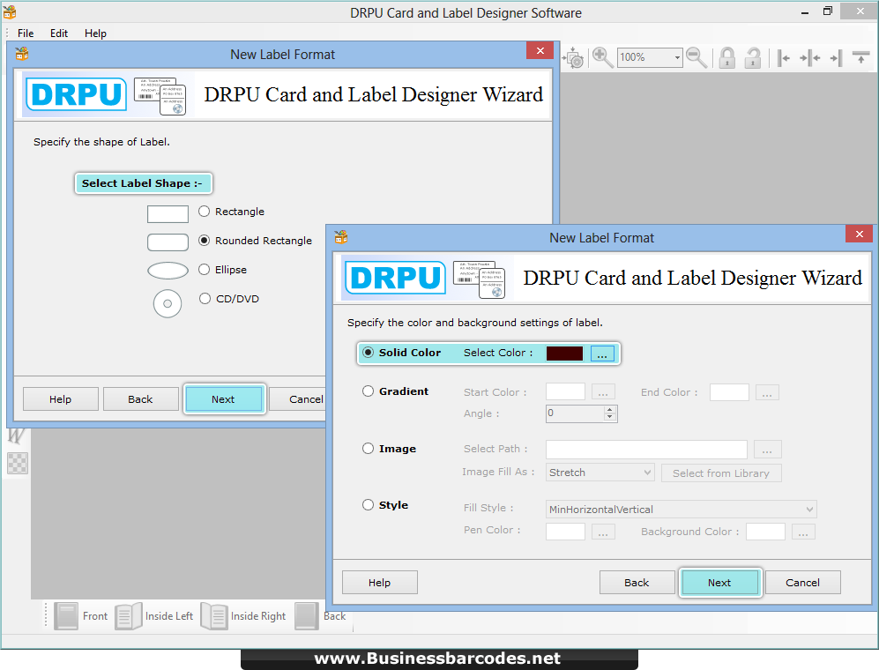Click Cancel in the color settings dialog
This screenshot has width=879, height=670.
803,583
